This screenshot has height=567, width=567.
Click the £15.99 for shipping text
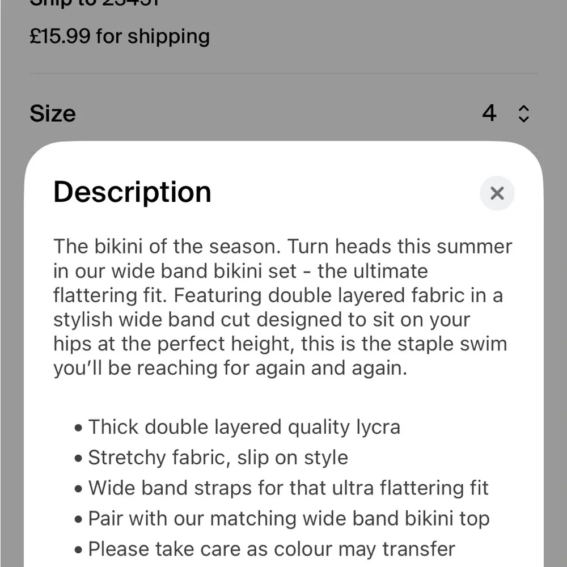(x=120, y=36)
